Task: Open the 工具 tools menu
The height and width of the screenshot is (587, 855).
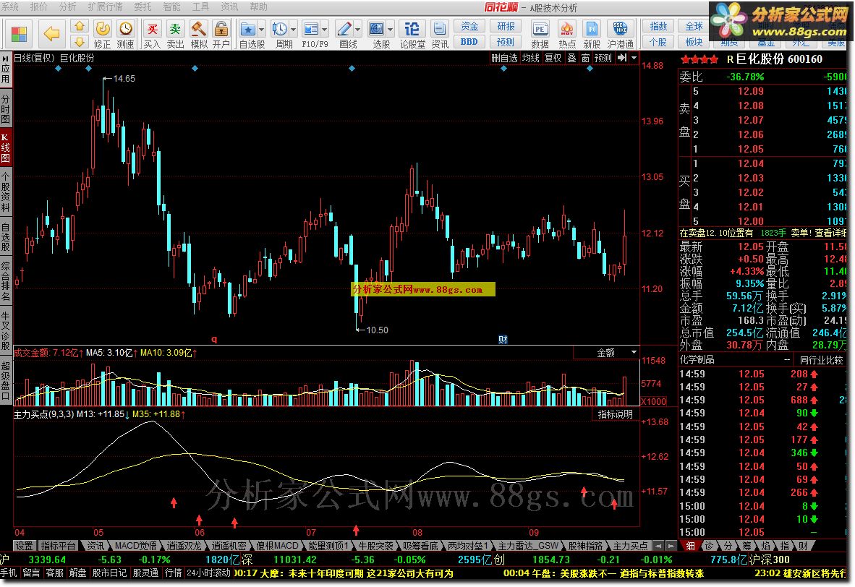Action: 200,7
